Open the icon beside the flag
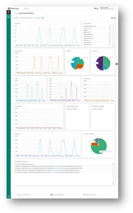 (97, 8)
